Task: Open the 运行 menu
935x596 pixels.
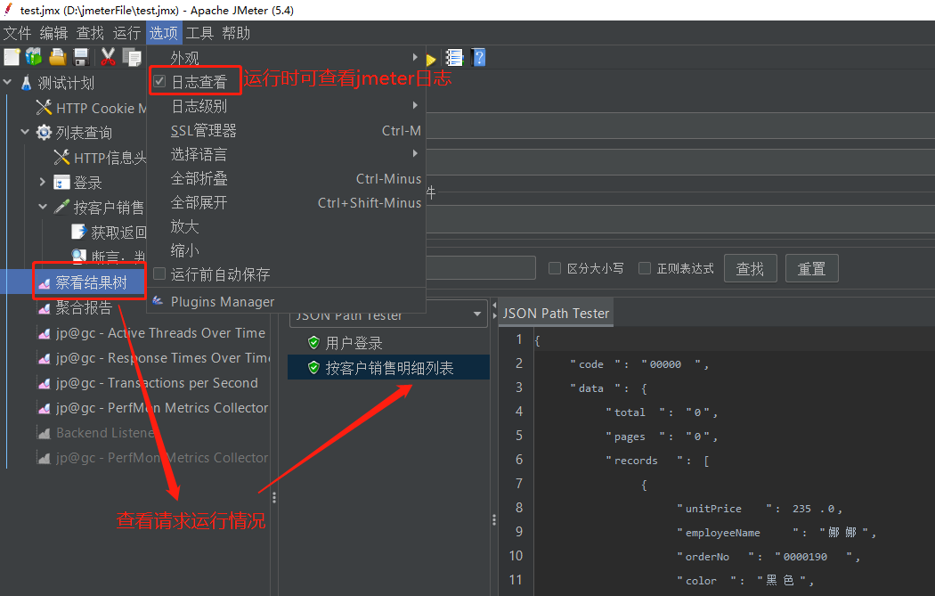Action: coord(127,33)
